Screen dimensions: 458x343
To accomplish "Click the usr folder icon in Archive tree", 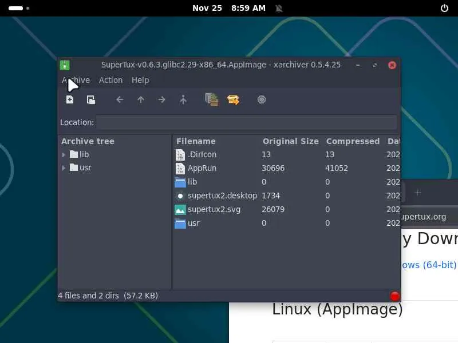I will pyautogui.click(x=74, y=167).
